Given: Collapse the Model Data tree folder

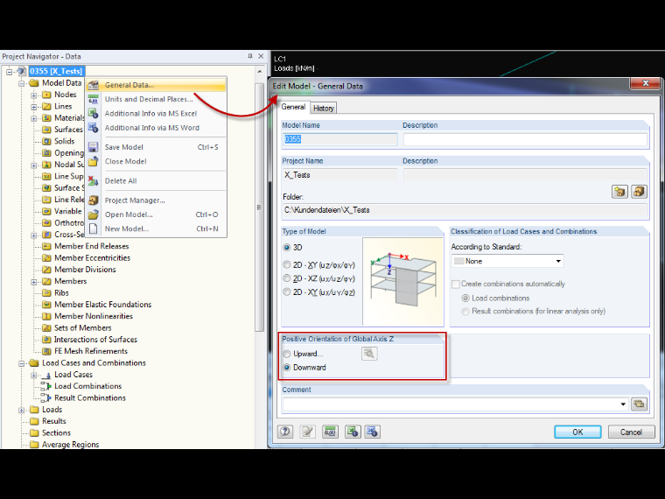Looking at the screenshot, I should (x=22, y=83).
